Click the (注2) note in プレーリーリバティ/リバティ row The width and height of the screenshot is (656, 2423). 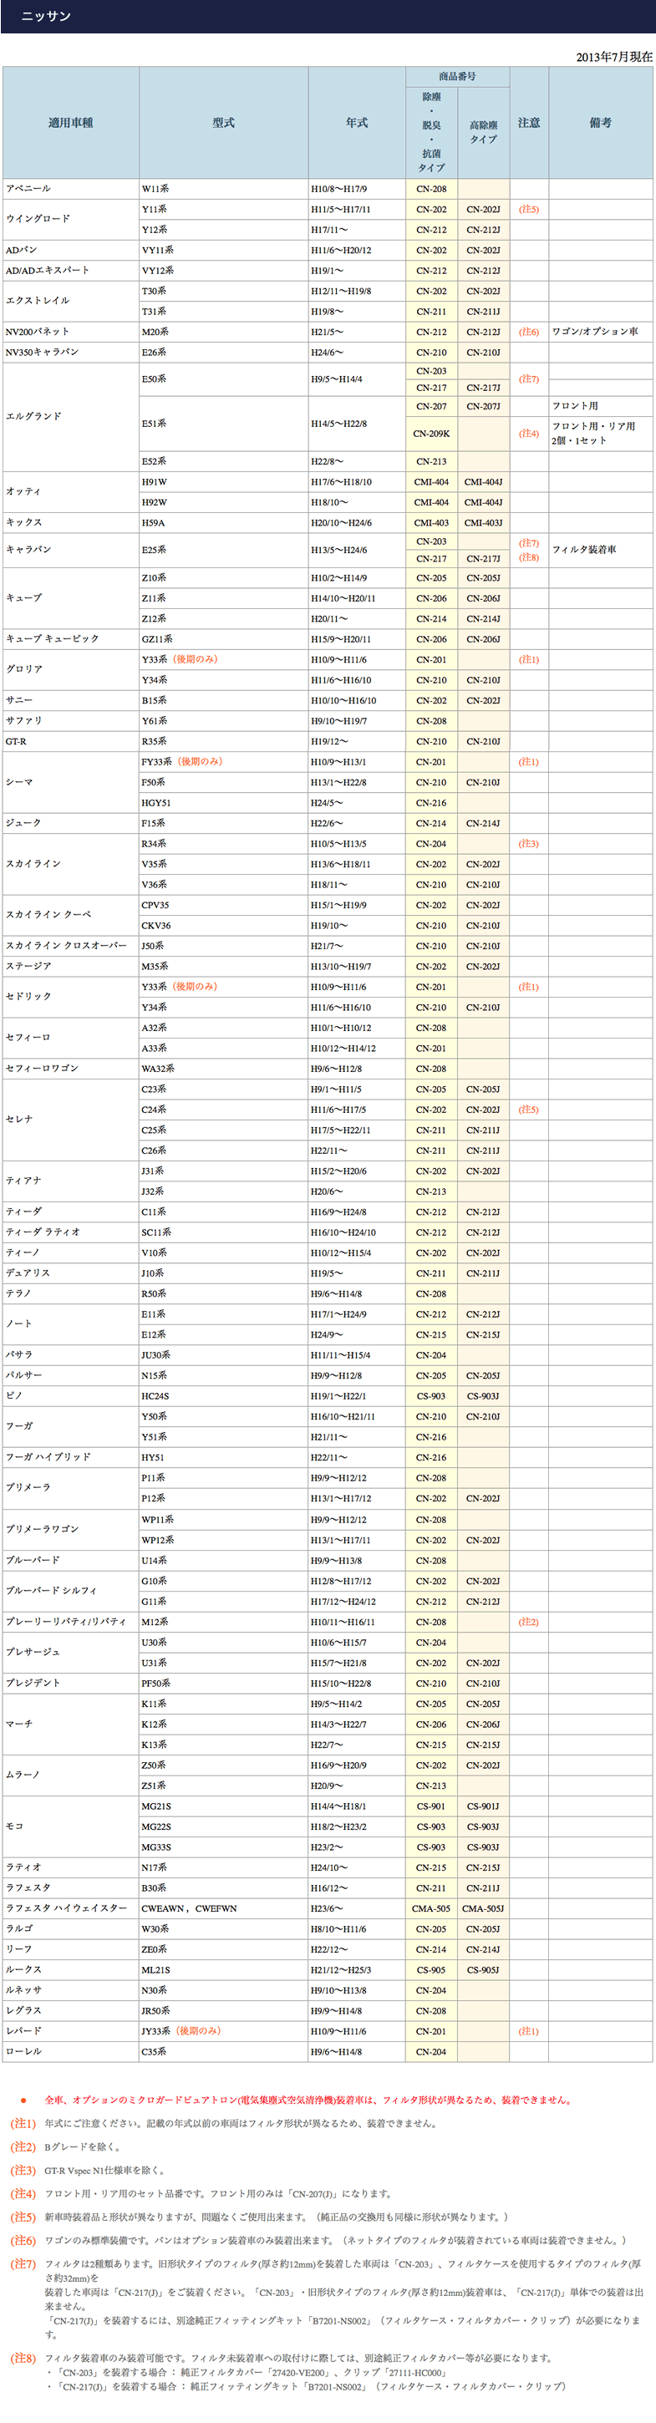529,1623
